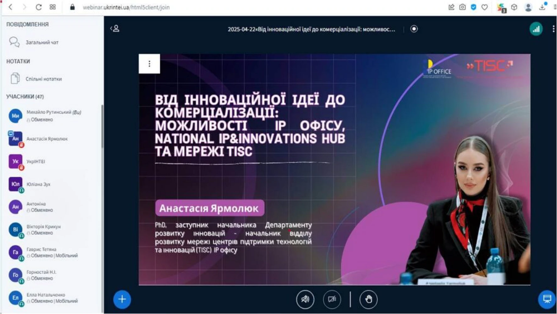Image resolution: width=557 pixels, height=314 pixels.
Task: Open presentation three-dot options menu
Action: 149,64
